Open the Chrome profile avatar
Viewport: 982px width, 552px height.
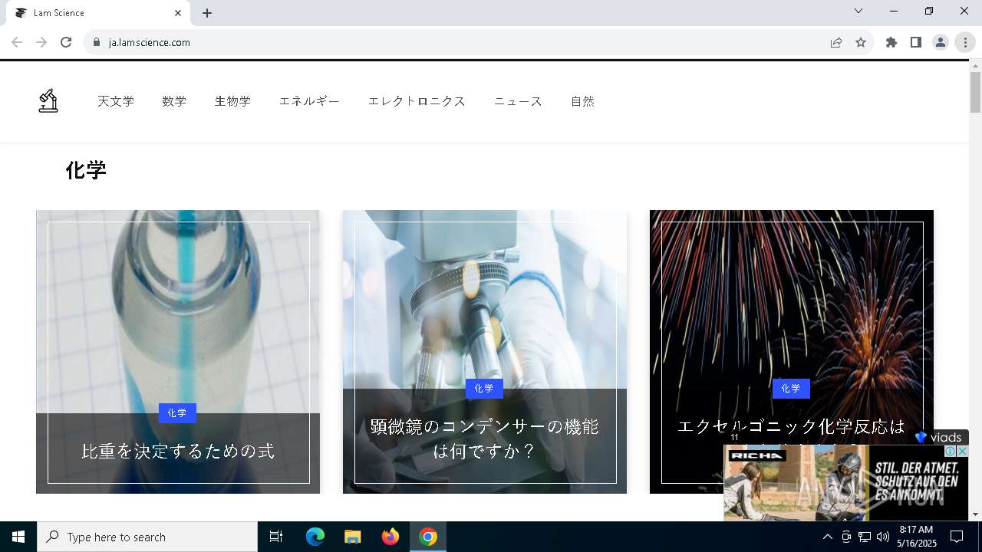[x=941, y=42]
